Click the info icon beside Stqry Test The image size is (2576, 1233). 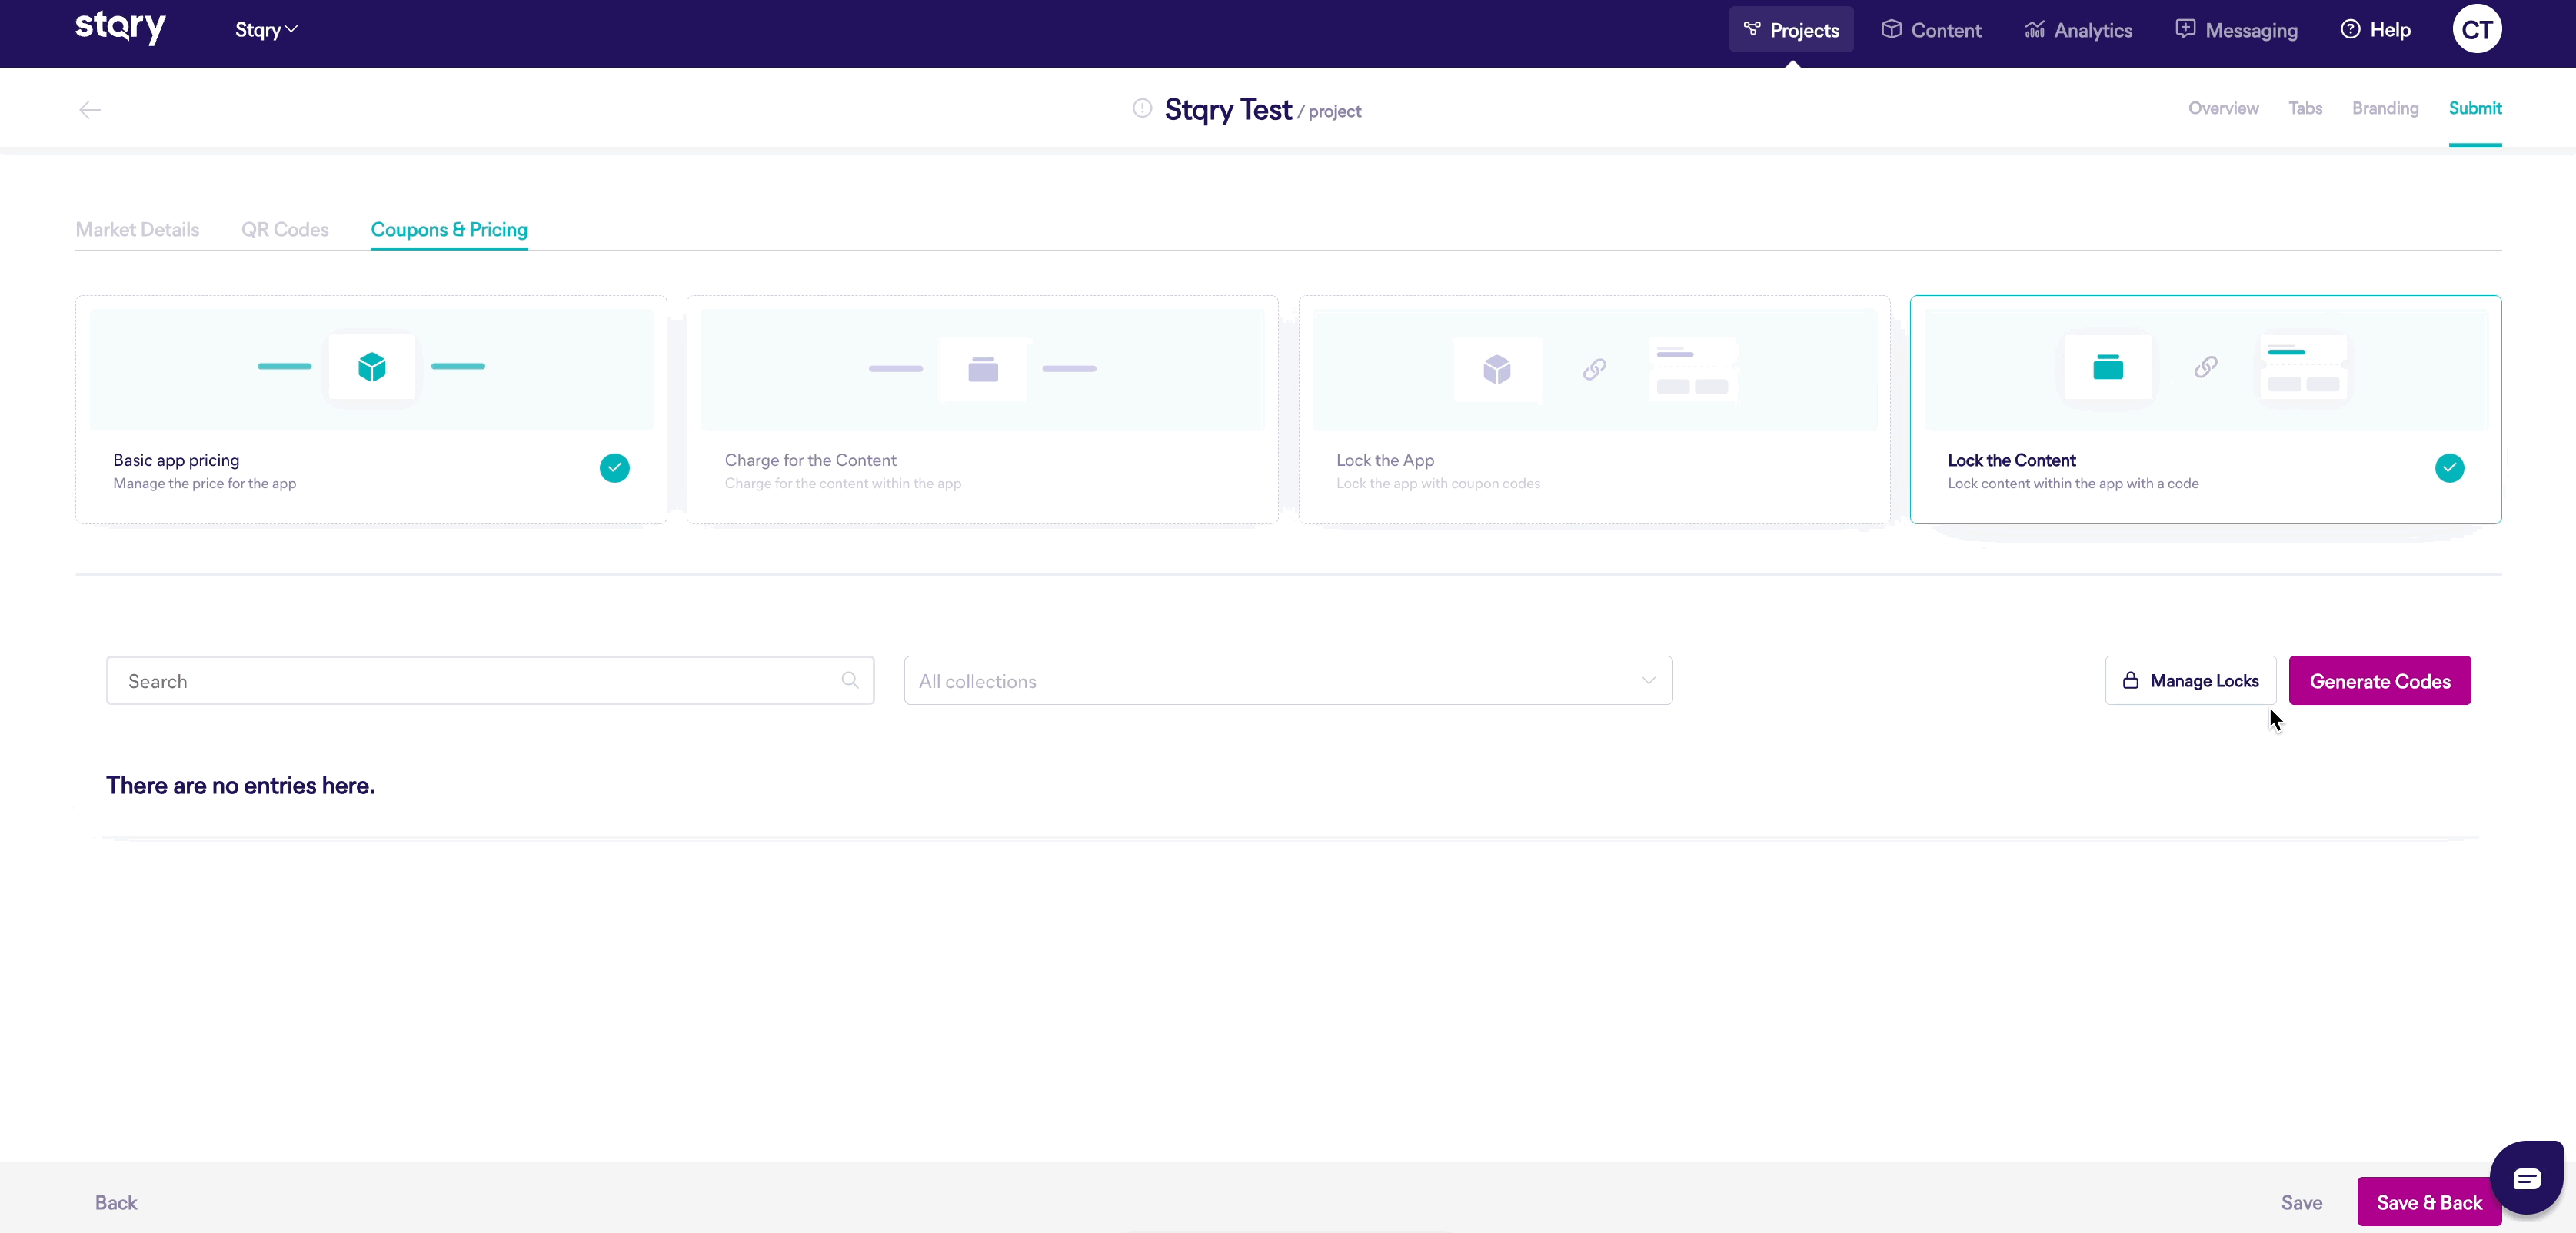click(x=1142, y=108)
